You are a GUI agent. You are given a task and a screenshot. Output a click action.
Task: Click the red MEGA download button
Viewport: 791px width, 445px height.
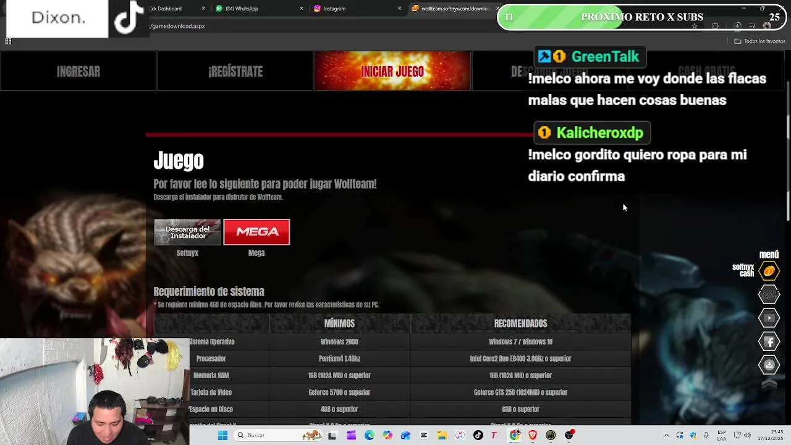point(256,232)
